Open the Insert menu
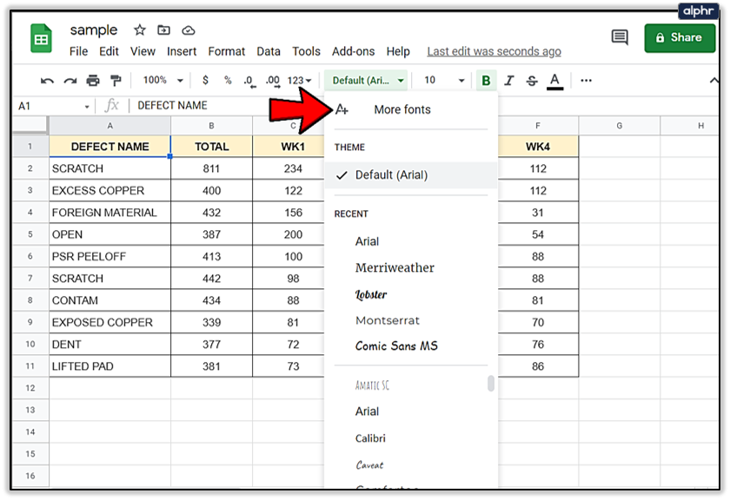Viewport: 730px width, 500px height. 182,51
